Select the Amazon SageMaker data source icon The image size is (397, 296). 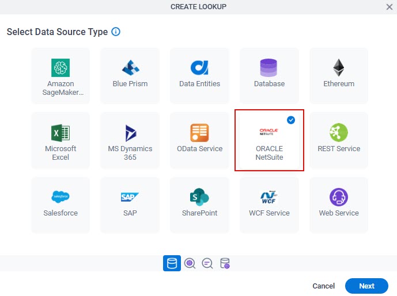coord(61,68)
